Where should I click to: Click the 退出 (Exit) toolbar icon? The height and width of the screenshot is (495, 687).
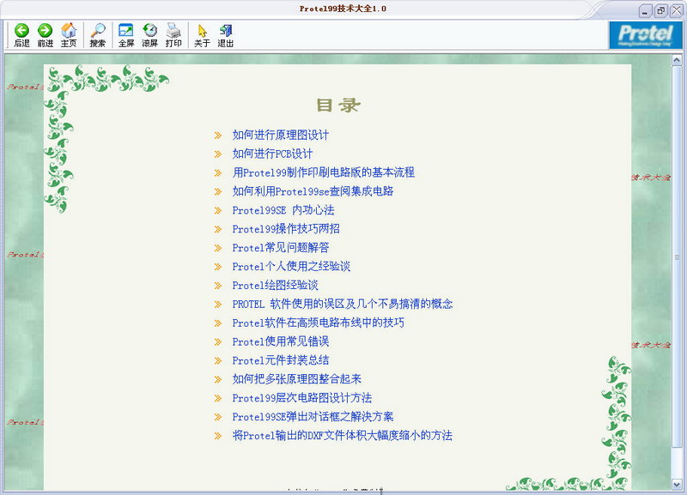tap(226, 35)
